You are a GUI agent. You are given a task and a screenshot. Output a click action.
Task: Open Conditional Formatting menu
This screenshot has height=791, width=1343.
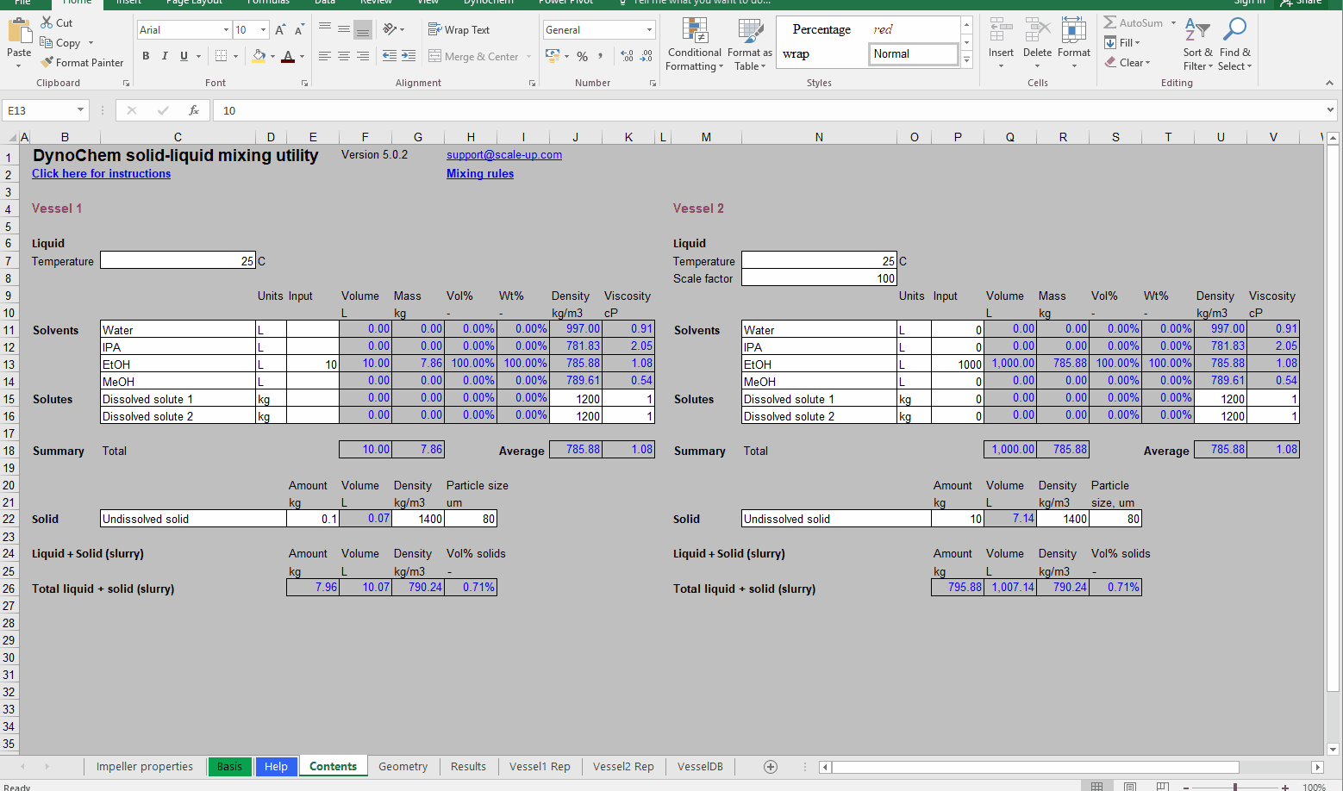pos(695,45)
